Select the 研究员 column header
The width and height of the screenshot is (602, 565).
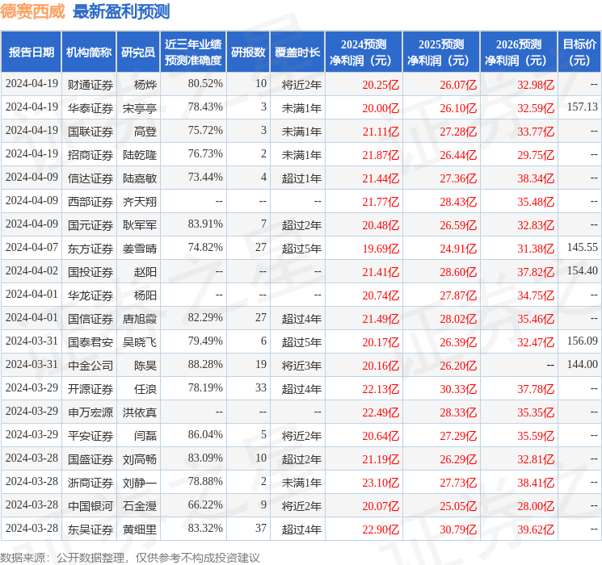tap(138, 52)
